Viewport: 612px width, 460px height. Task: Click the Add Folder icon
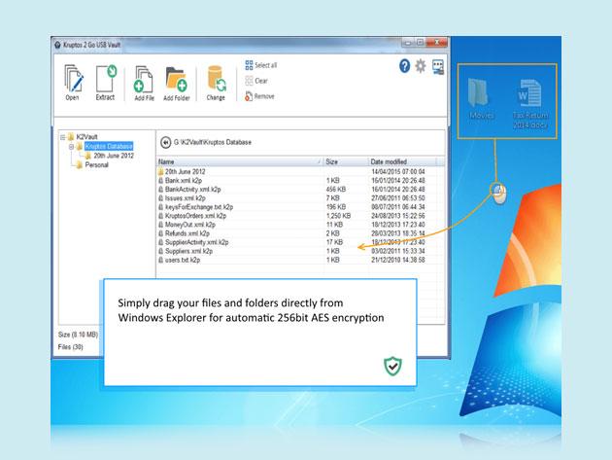176,82
